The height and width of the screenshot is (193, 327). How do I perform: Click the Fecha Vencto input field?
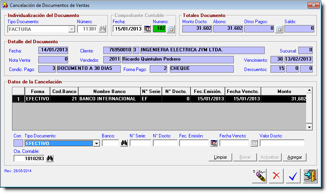(x=234, y=143)
